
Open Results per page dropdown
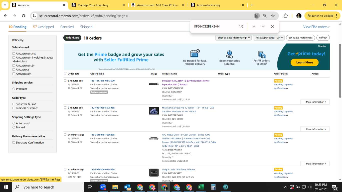269,38
